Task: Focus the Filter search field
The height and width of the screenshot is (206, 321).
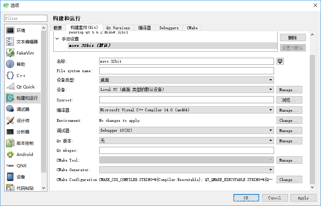Action: 26,18
